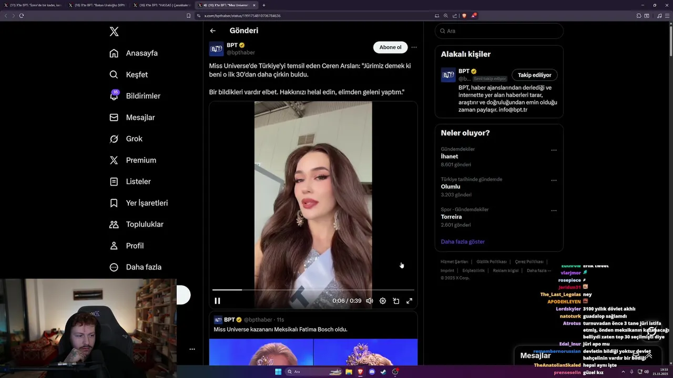Seek along the video progress bar
This screenshot has width=673, height=378.
tap(313, 290)
